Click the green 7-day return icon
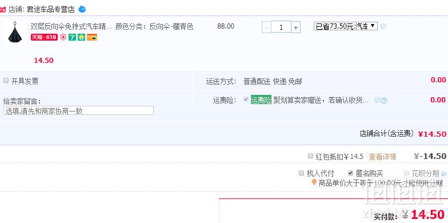The image size is (448, 223). tap(72, 37)
